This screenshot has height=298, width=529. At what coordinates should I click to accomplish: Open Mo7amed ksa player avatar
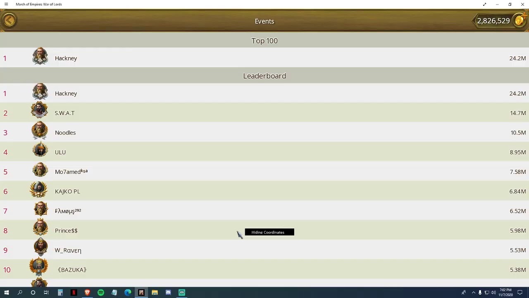point(40,170)
